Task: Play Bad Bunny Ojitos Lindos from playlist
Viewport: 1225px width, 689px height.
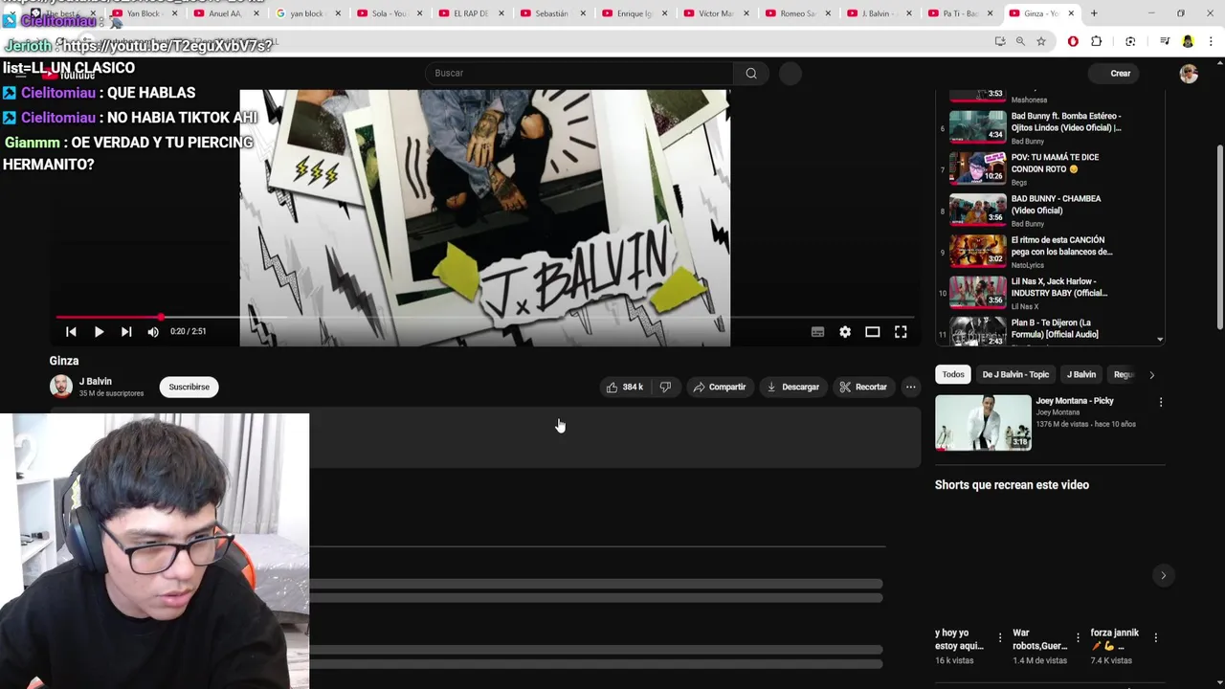Action: (x=1048, y=127)
